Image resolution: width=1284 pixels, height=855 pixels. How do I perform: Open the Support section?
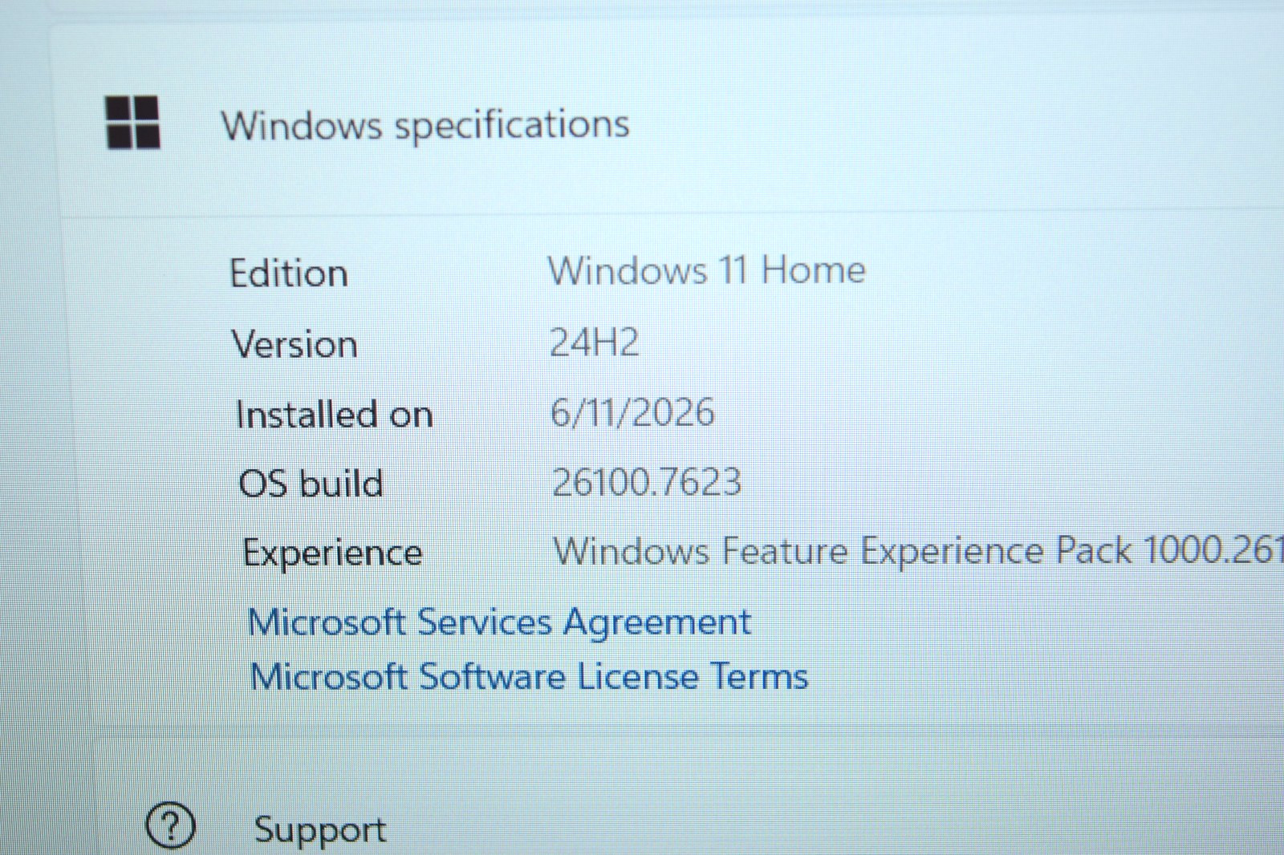click(x=320, y=830)
